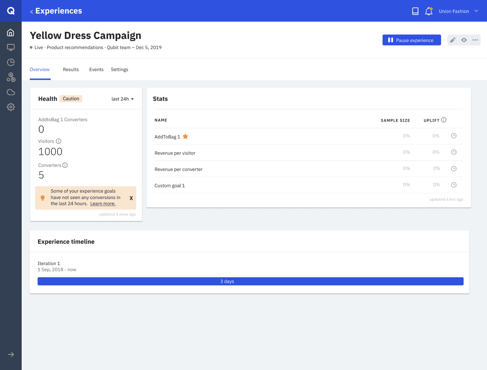Click the 3 days iteration timeline bar
Screen dimensions: 487x370
[250, 281]
